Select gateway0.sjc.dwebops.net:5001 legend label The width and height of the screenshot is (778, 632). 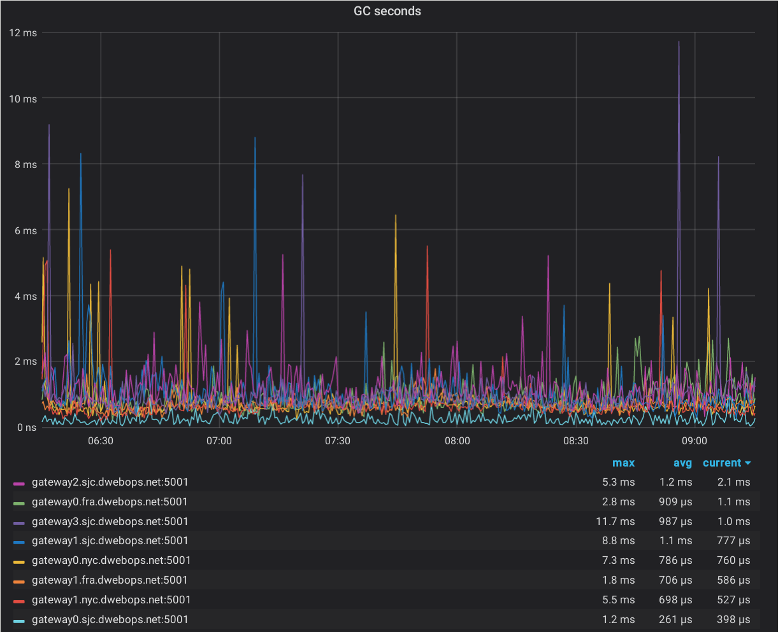(110, 620)
